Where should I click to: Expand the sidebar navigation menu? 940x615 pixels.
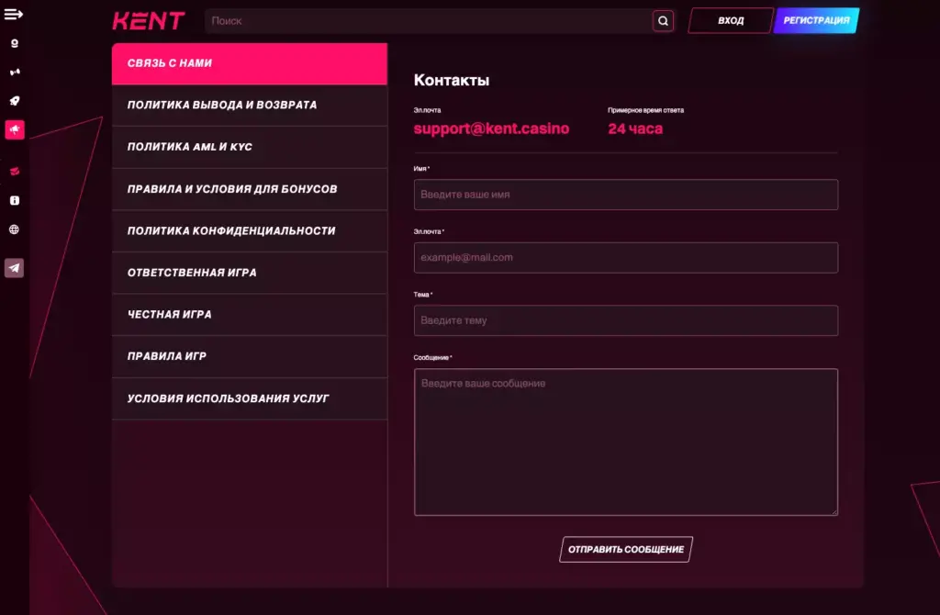pos(13,13)
